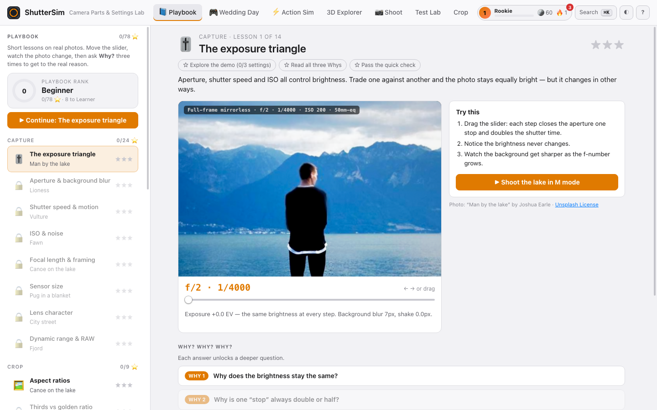Click the exposure triangle lesson header icon
657x410 pixels.
(186, 44)
